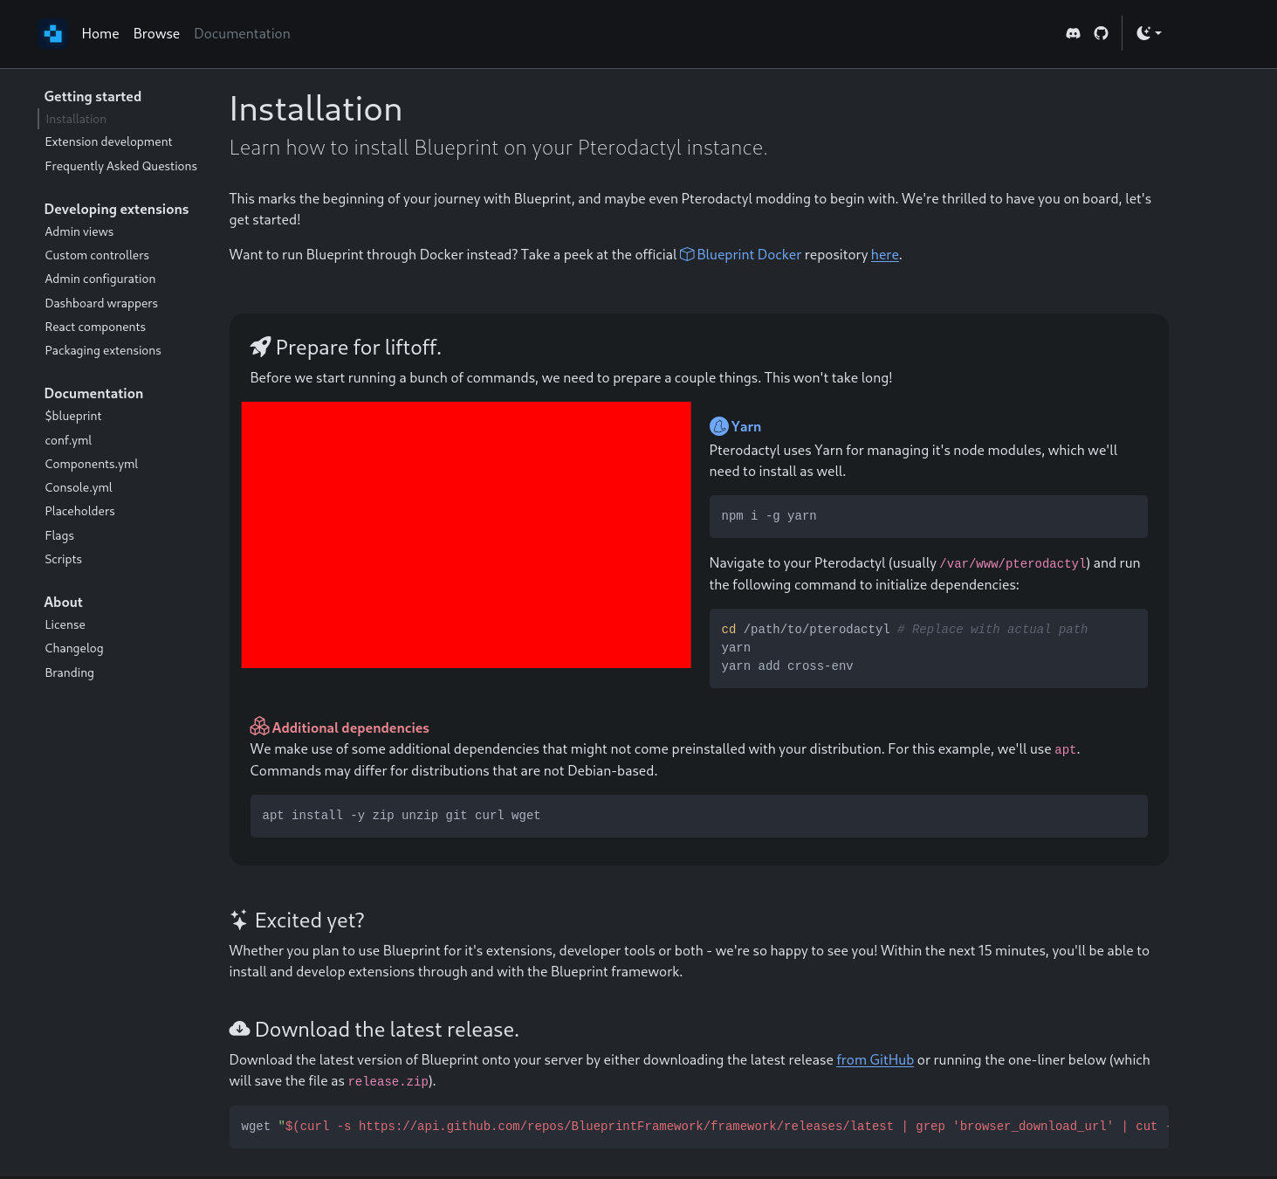The width and height of the screenshot is (1277, 1179).
Task: Click the wget one-liner code block
Action: 698,1127
